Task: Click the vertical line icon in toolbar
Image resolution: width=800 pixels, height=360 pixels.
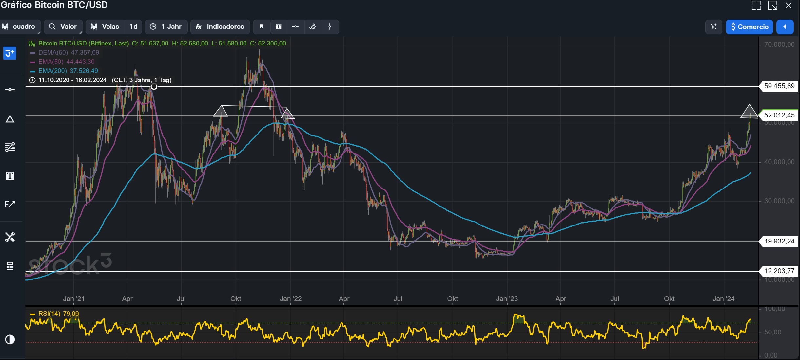Action: point(330,27)
